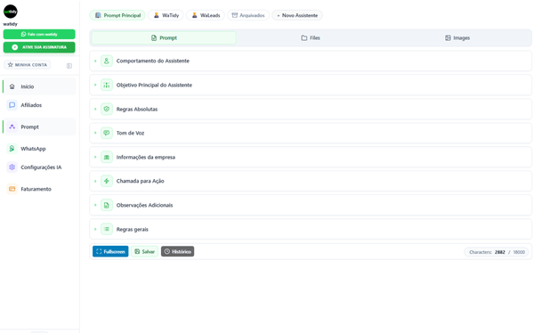Click the Images picture icon
534x334 pixels.
[448, 37]
